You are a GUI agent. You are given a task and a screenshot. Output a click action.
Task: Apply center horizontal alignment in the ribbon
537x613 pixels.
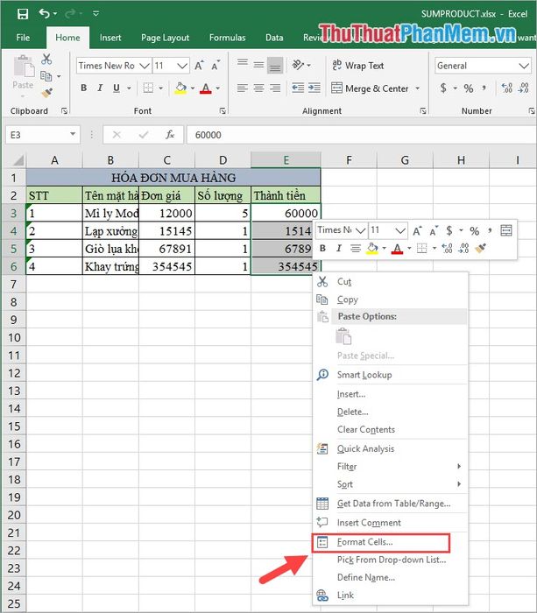[258, 88]
